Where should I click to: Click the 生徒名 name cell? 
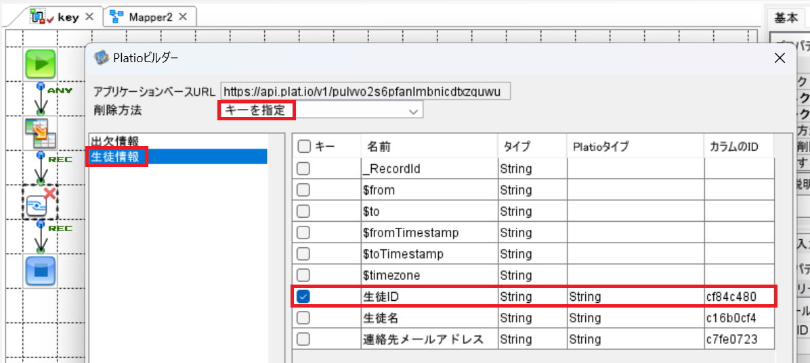(430, 318)
